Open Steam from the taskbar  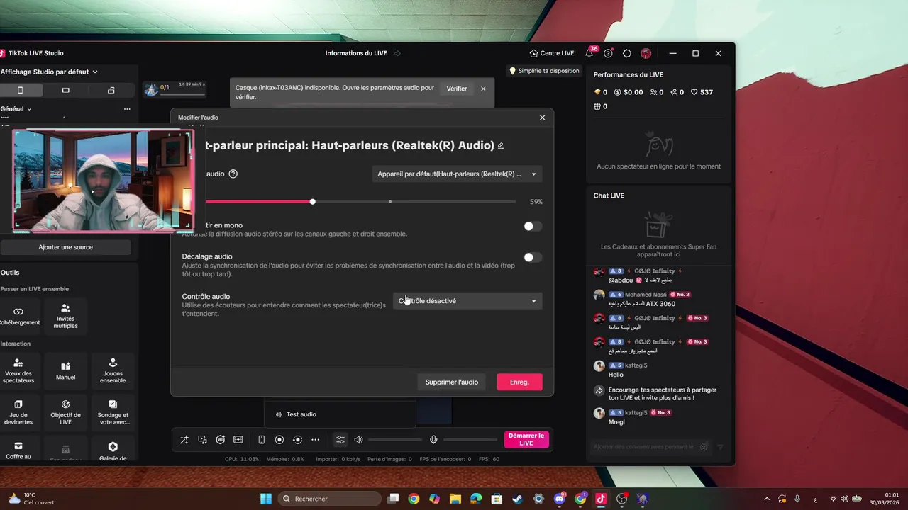tap(518, 499)
